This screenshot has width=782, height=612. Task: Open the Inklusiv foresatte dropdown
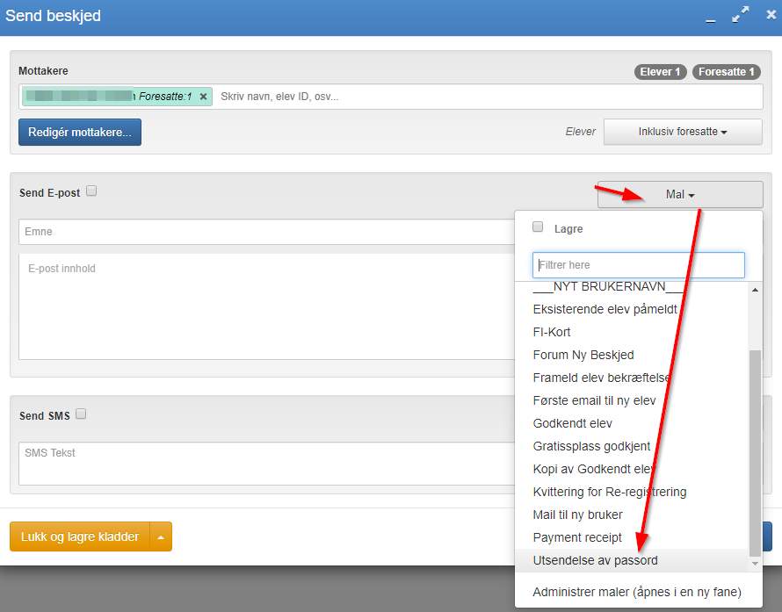683,132
